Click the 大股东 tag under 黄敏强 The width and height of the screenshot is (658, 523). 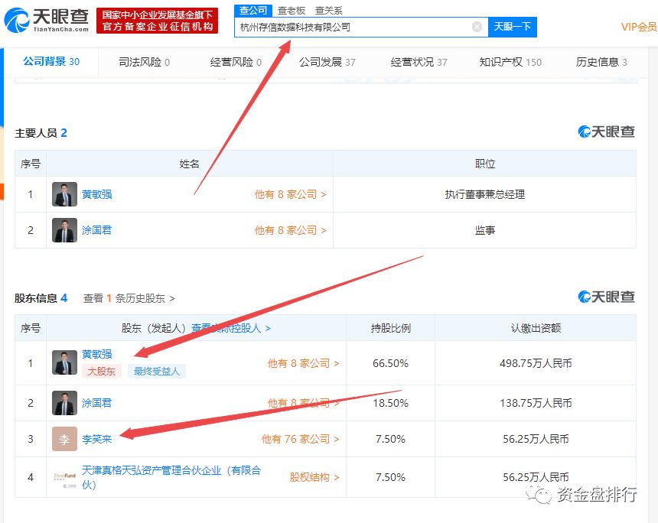pyautogui.click(x=102, y=371)
